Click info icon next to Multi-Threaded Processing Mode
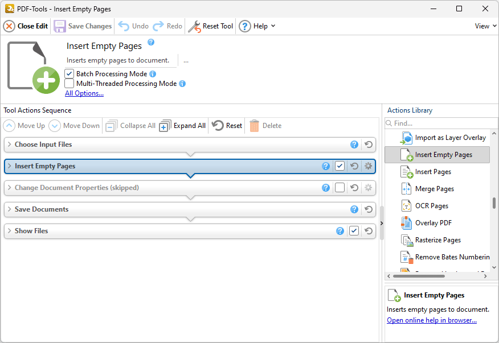The width and height of the screenshot is (499, 343). click(182, 84)
